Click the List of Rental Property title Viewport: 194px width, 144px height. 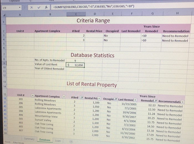pos(92,84)
